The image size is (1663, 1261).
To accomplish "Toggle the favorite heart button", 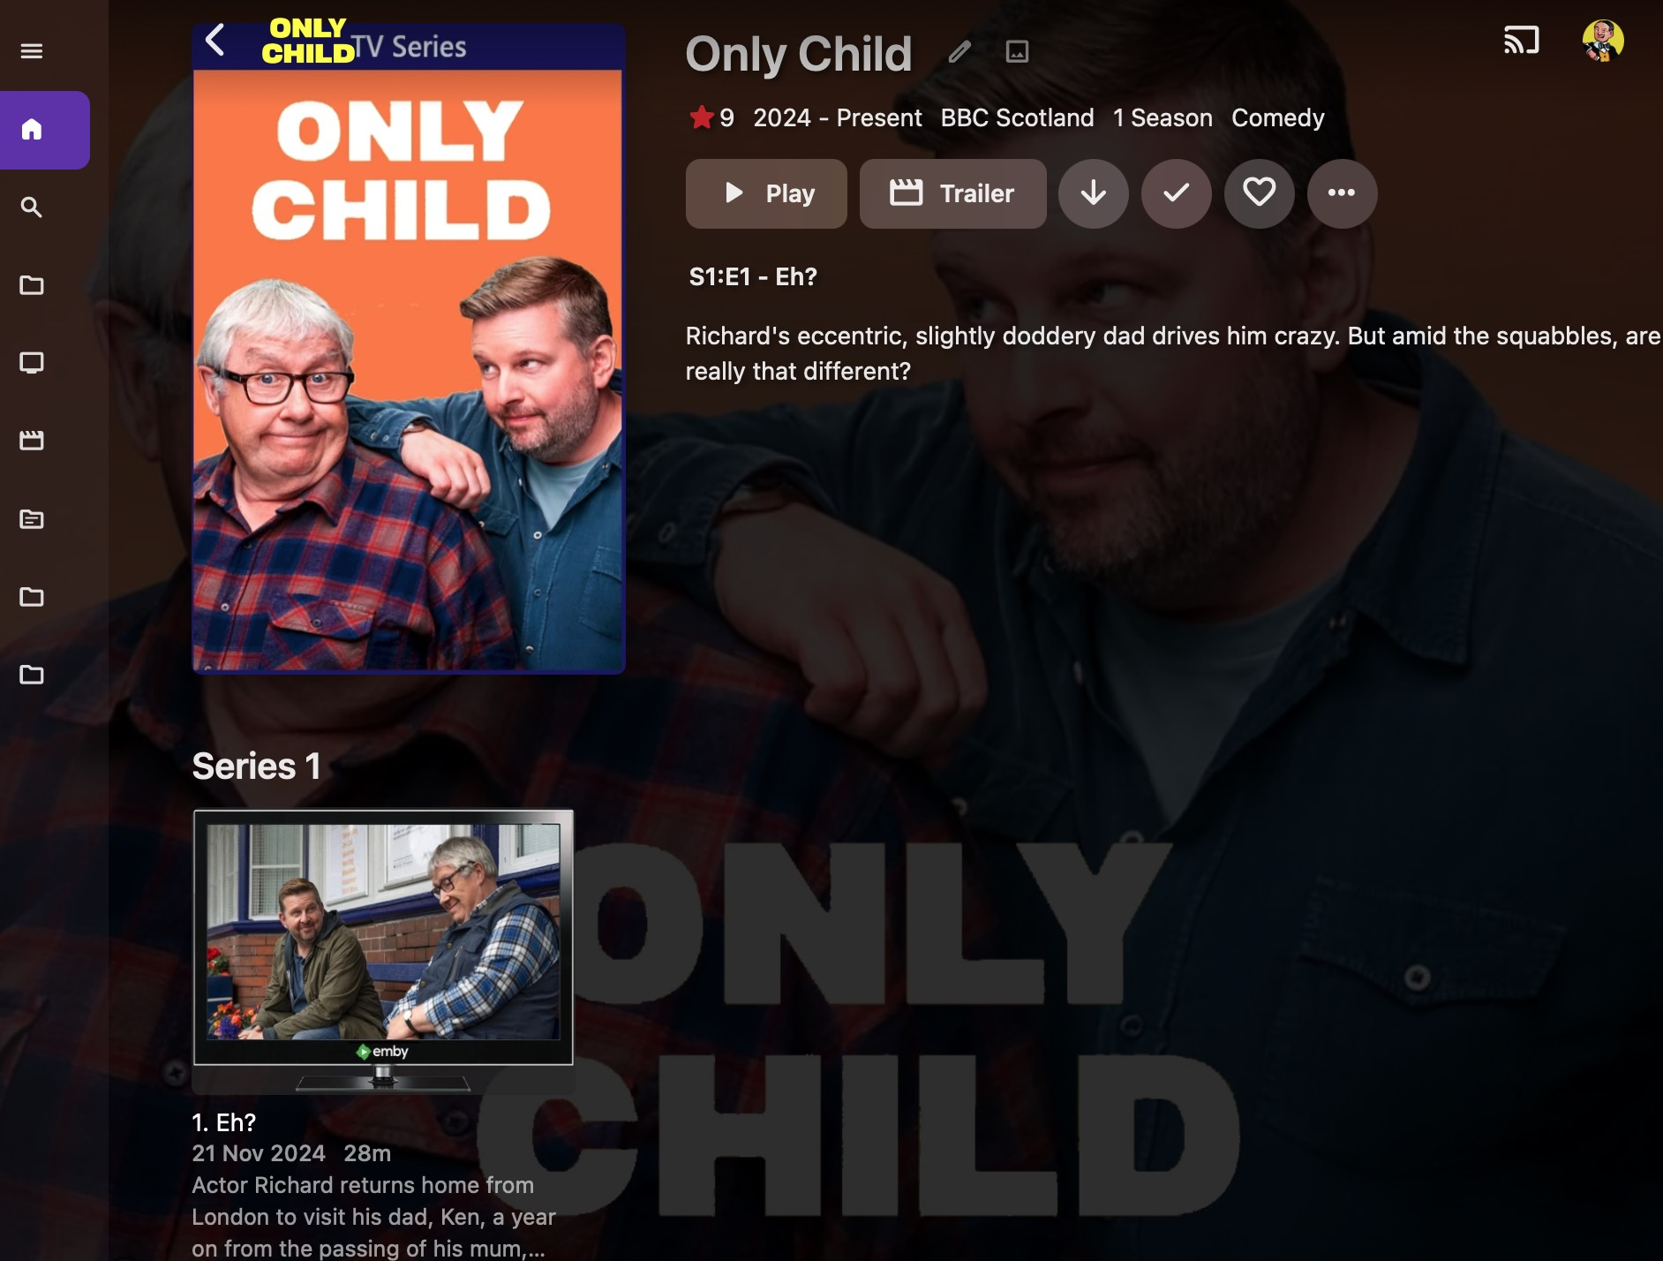I will pyautogui.click(x=1260, y=193).
